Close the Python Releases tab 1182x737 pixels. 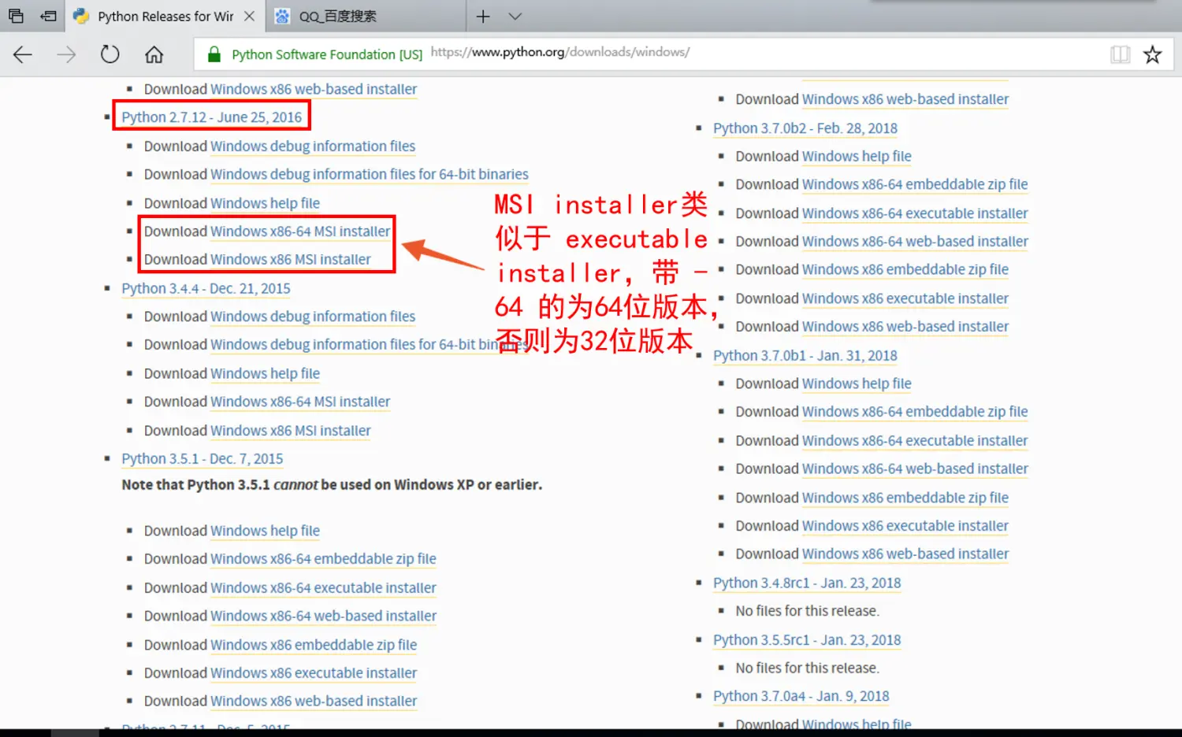coord(249,17)
